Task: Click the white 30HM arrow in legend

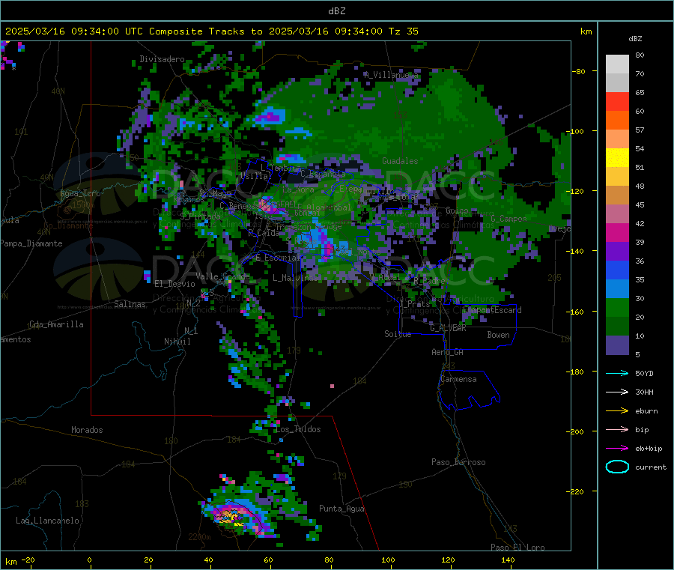Action: pos(617,392)
